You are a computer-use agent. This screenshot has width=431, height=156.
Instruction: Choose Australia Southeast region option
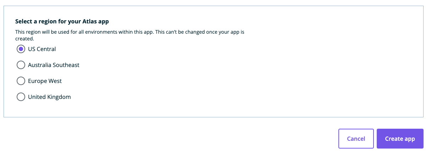click(x=21, y=65)
